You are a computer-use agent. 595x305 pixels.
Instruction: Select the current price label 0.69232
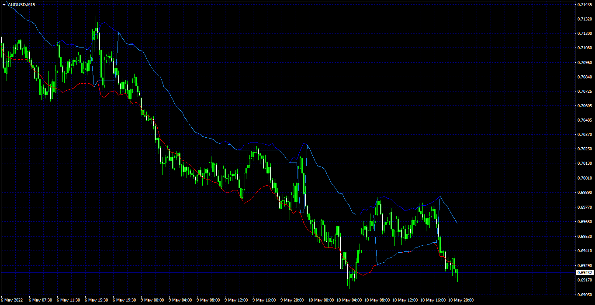point(585,272)
